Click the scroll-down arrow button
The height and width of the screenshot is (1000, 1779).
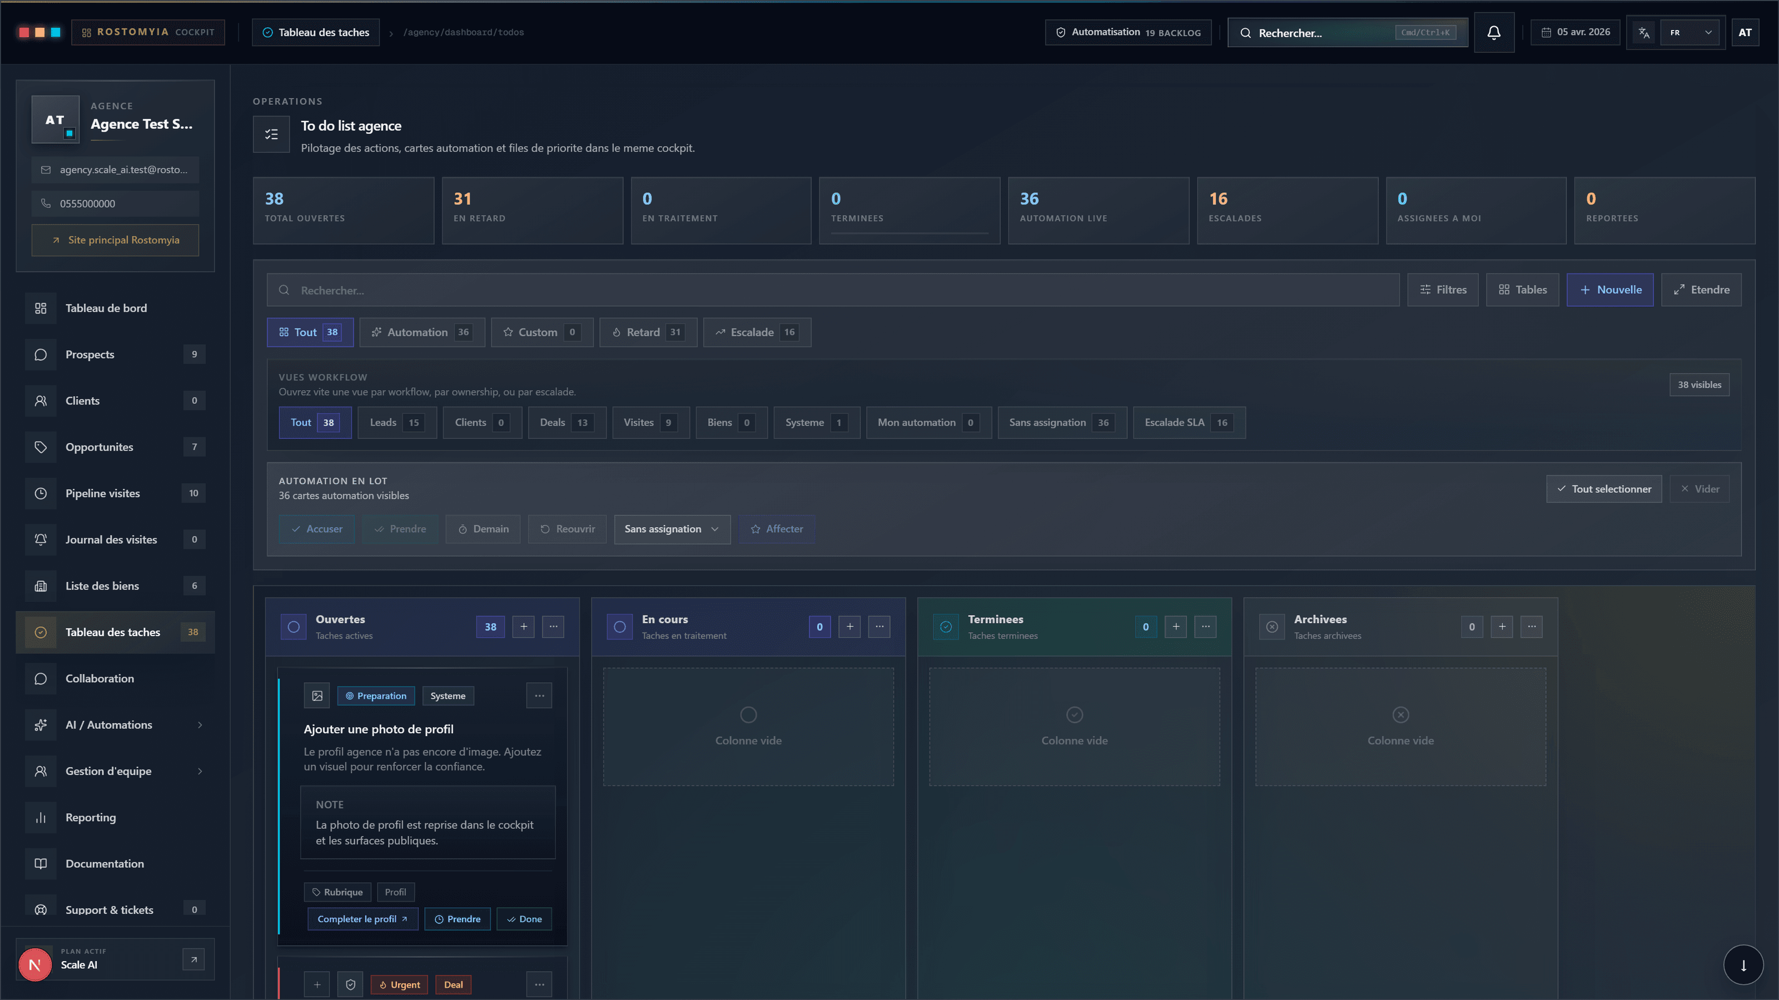pyautogui.click(x=1743, y=965)
